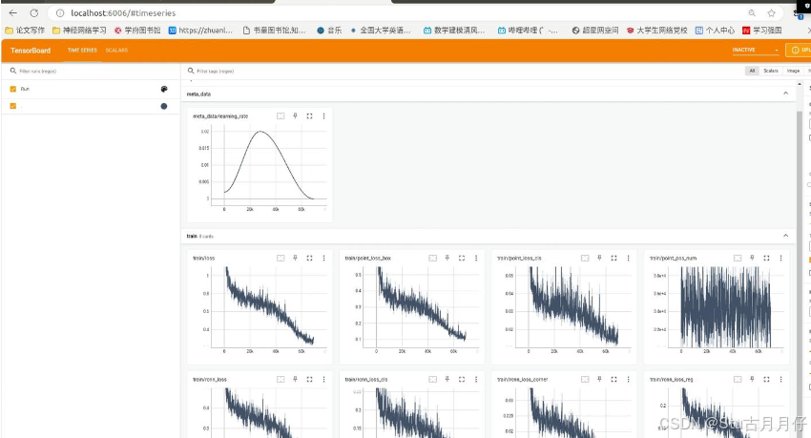Image resolution: width=811 pixels, height=438 pixels.
Task: Bookmark this page with star icon
Action: tap(770, 13)
